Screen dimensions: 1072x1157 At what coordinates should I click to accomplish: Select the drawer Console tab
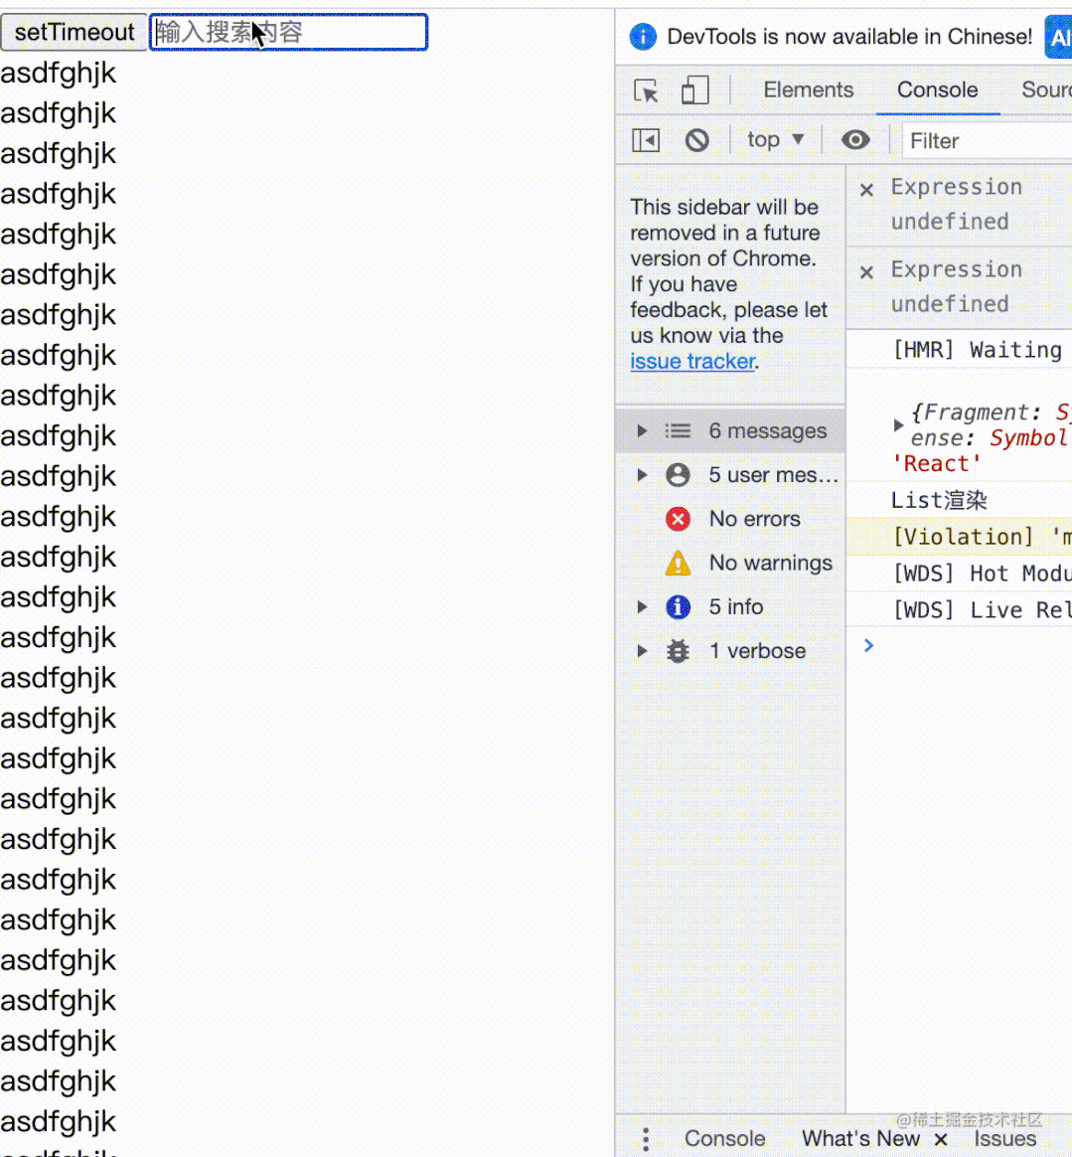coord(724,1138)
